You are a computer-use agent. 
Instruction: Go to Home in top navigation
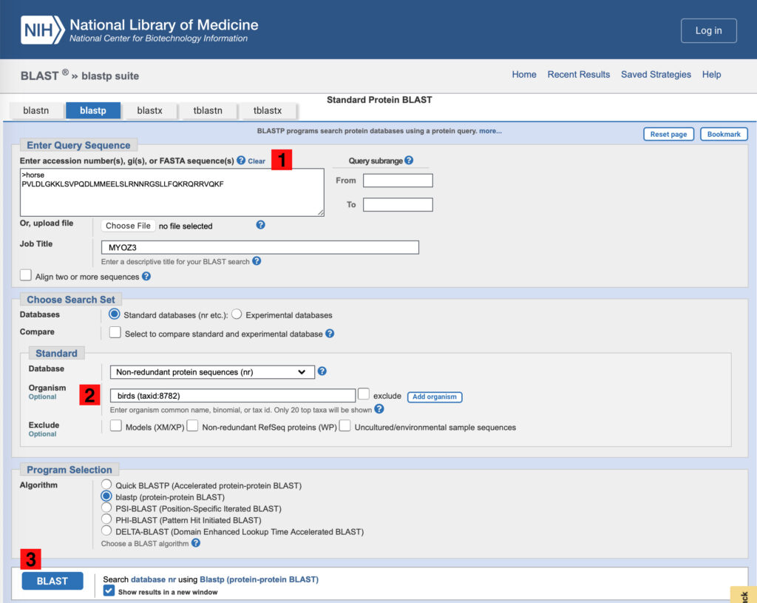[524, 75]
